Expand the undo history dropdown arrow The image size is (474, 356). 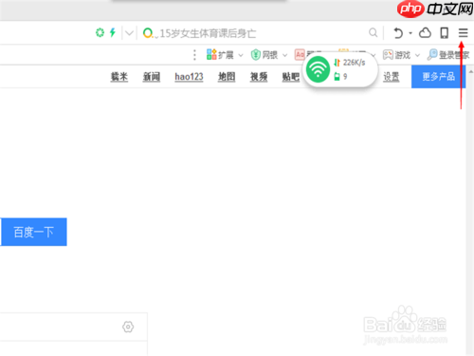[410, 33]
